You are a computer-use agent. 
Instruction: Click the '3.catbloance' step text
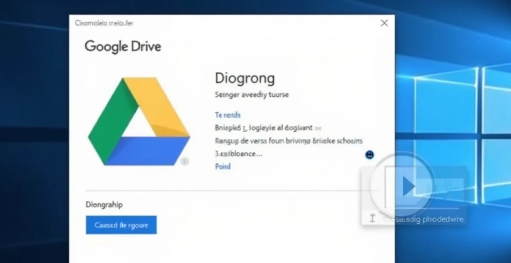(238, 154)
